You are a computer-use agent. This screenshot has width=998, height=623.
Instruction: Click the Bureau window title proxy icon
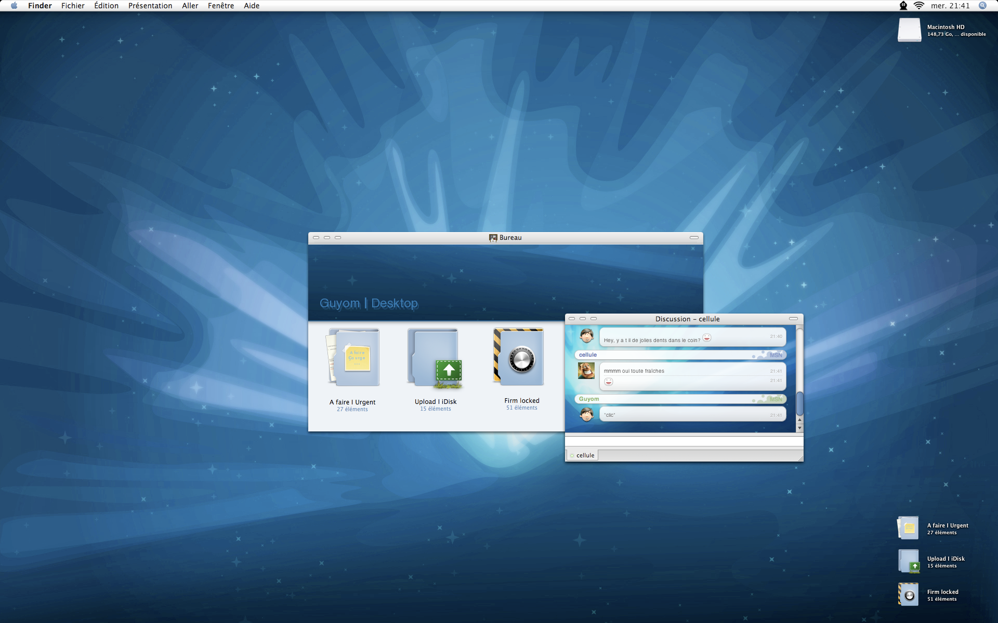pos(493,238)
